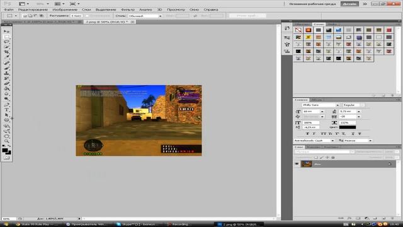Select the Blur tool
This screenshot has height=227, width=403.
click(7, 94)
